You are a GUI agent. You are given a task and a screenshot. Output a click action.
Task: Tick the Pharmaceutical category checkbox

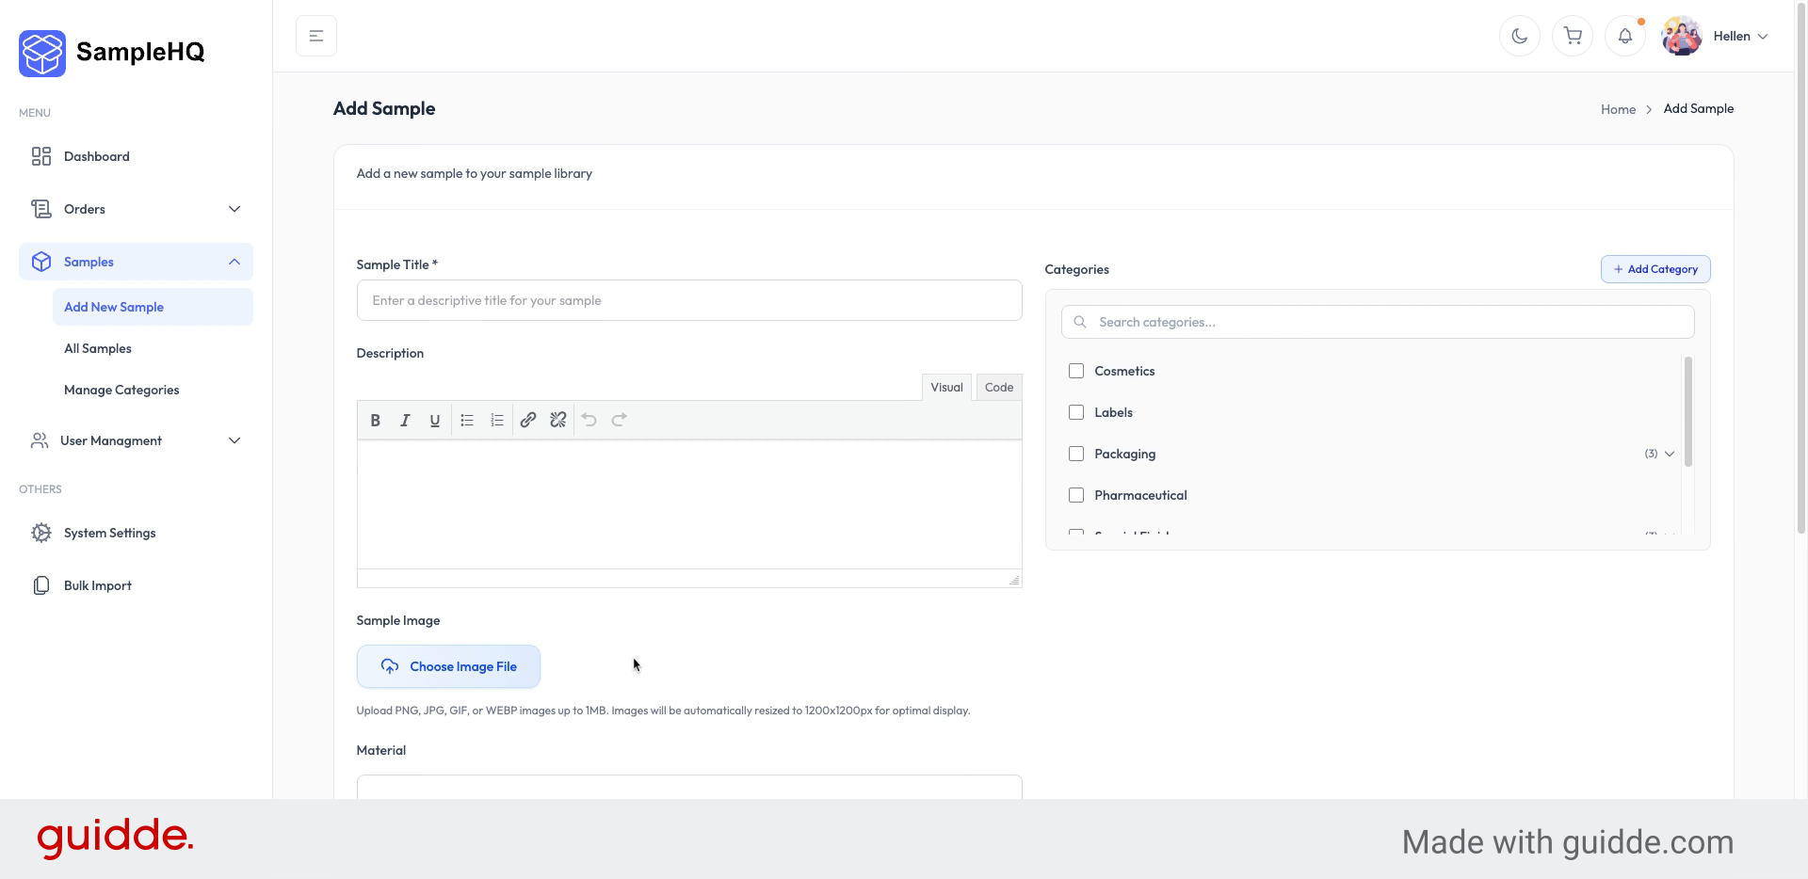pyautogui.click(x=1076, y=495)
